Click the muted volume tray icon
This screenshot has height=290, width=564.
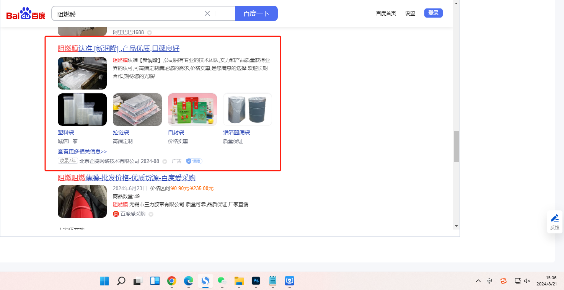coord(527,281)
